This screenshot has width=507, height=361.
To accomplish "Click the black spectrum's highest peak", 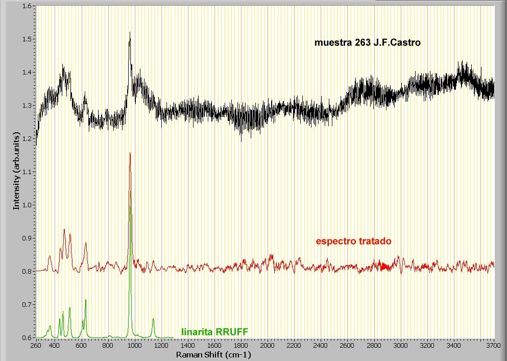I will point(130,32).
